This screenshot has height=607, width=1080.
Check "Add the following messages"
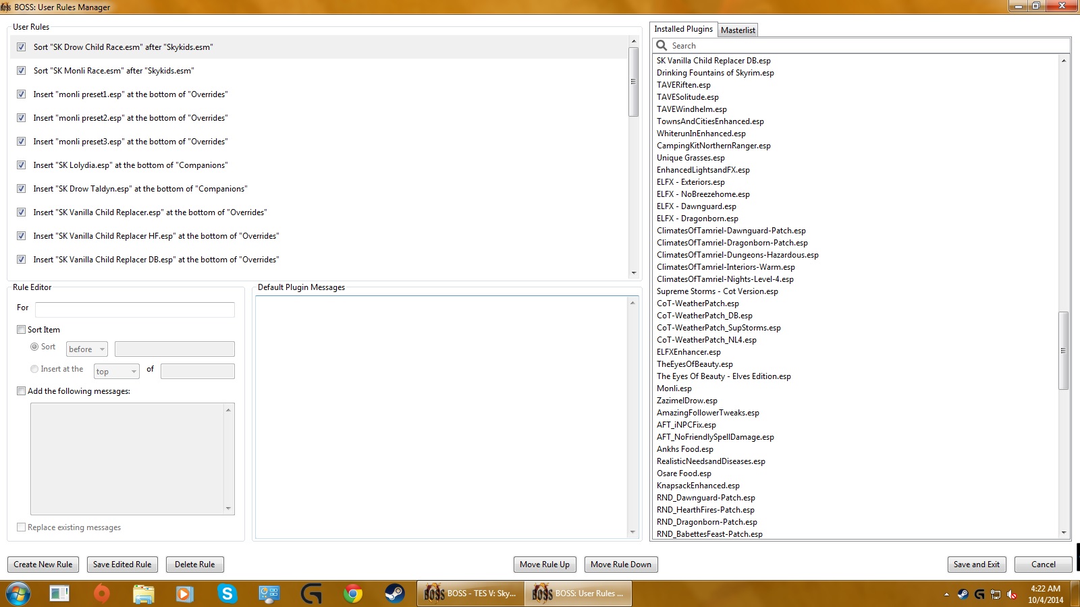pyautogui.click(x=22, y=391)
